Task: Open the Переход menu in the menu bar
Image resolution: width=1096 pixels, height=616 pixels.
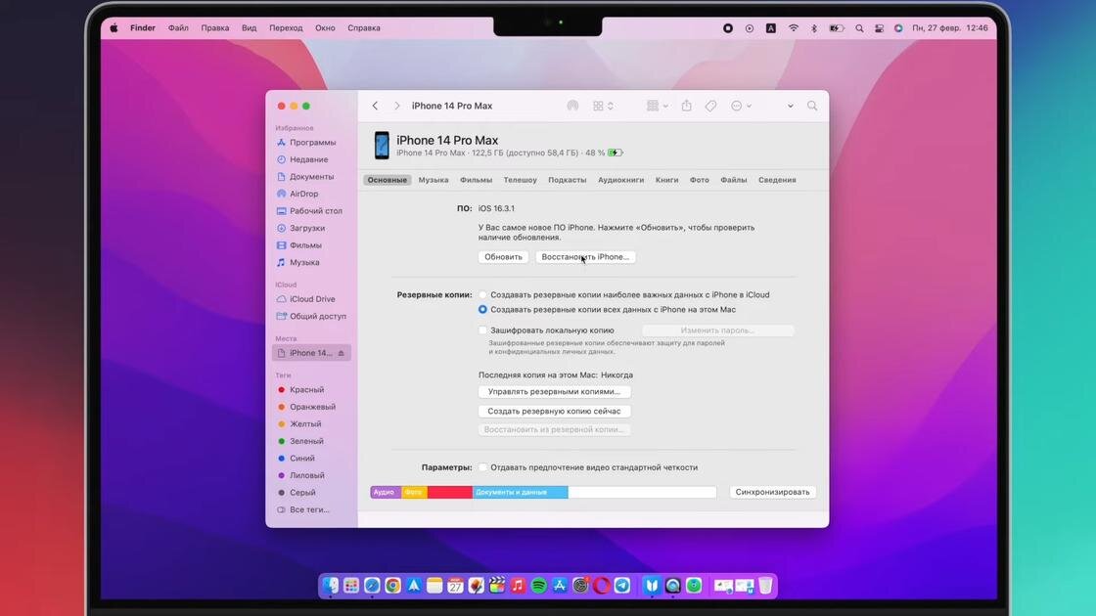Action: pos(285,27)
